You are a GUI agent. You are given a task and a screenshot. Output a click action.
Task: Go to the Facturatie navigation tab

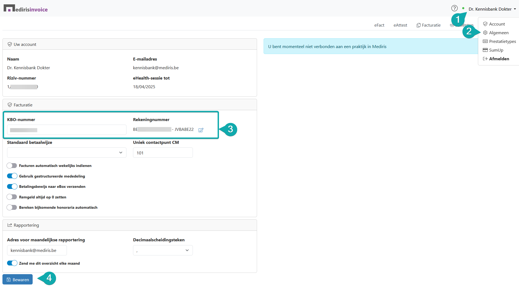click(x=428, y=25)
